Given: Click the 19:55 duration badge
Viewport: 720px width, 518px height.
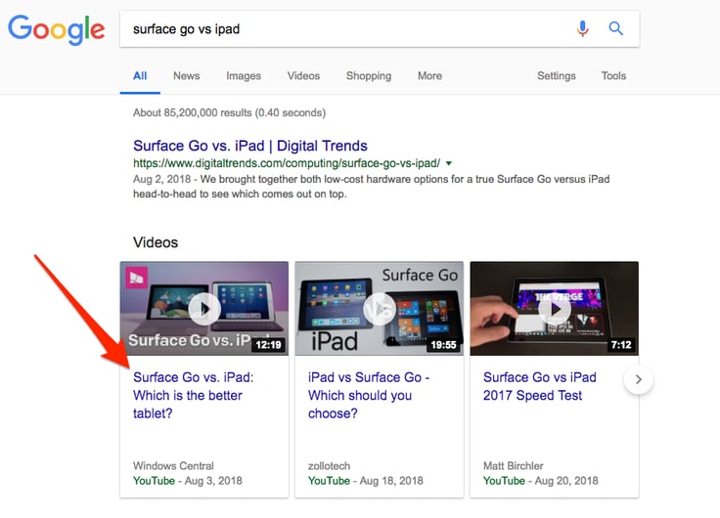Looking at the screenshot, I should [443, 345].
